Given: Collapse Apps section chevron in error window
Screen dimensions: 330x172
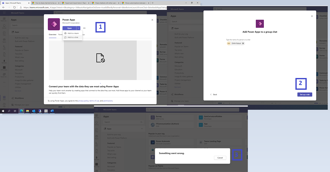Looking at the screenshot, I should click(x=142, y=129).
